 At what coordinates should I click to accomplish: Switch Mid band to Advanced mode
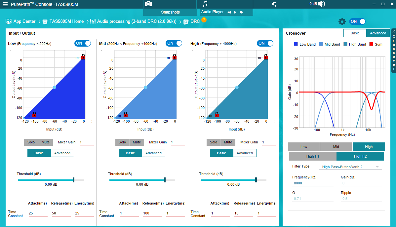click(154, 153)
